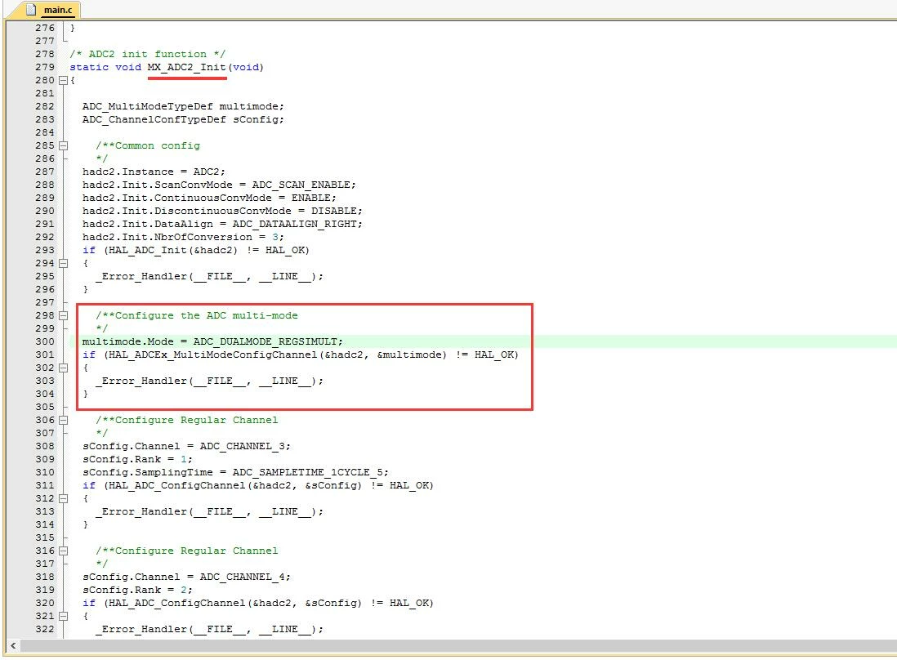Click line number 300 in the gutter
Image resolution: width=897 pixels, height=660 pixels.
pos(45,342)
